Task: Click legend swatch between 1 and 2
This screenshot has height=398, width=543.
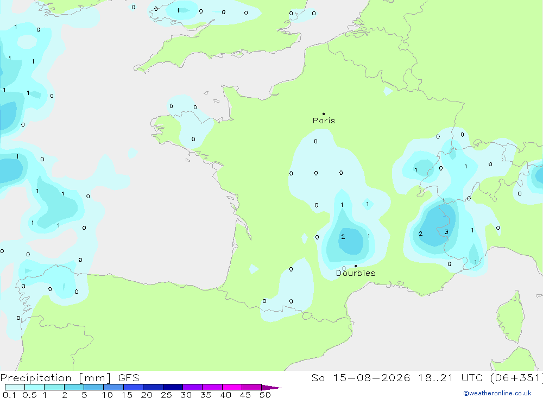Action: [x=54, y=387]
